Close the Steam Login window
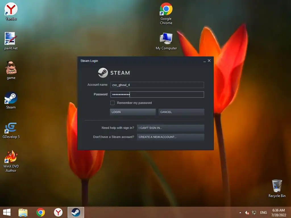This screenshot has height=218, width=291. (x=209, y=61)
